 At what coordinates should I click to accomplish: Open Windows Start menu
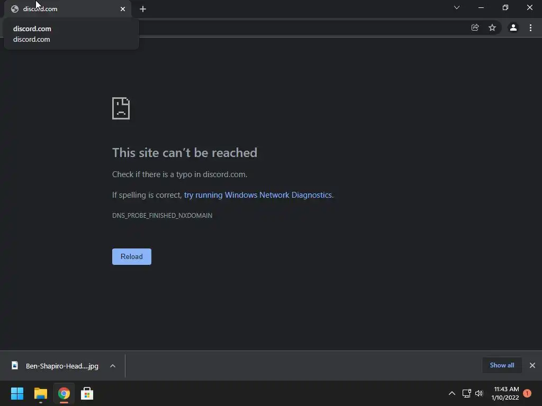pos(17,393)
